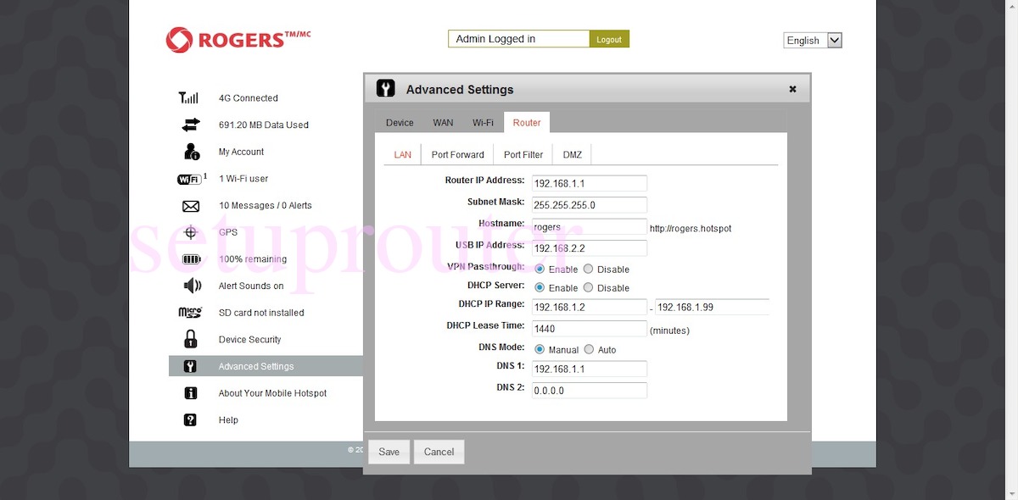Click the DNS 1 field
Image resolution: width=1018 pixels, height=500 pixels.
coord(590,369)
